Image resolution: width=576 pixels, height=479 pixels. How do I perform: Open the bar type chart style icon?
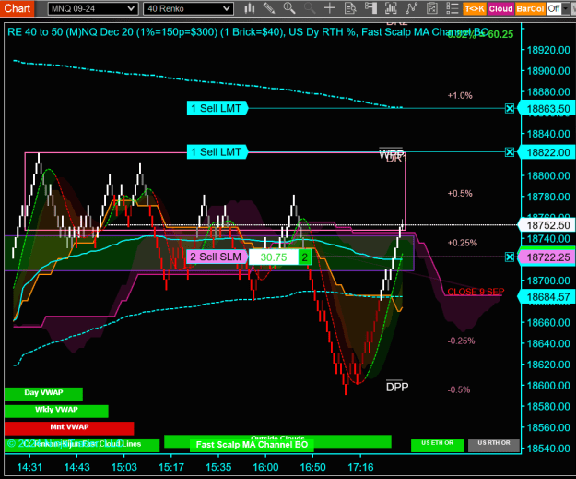pyautogui.click(x=250, y=8)
